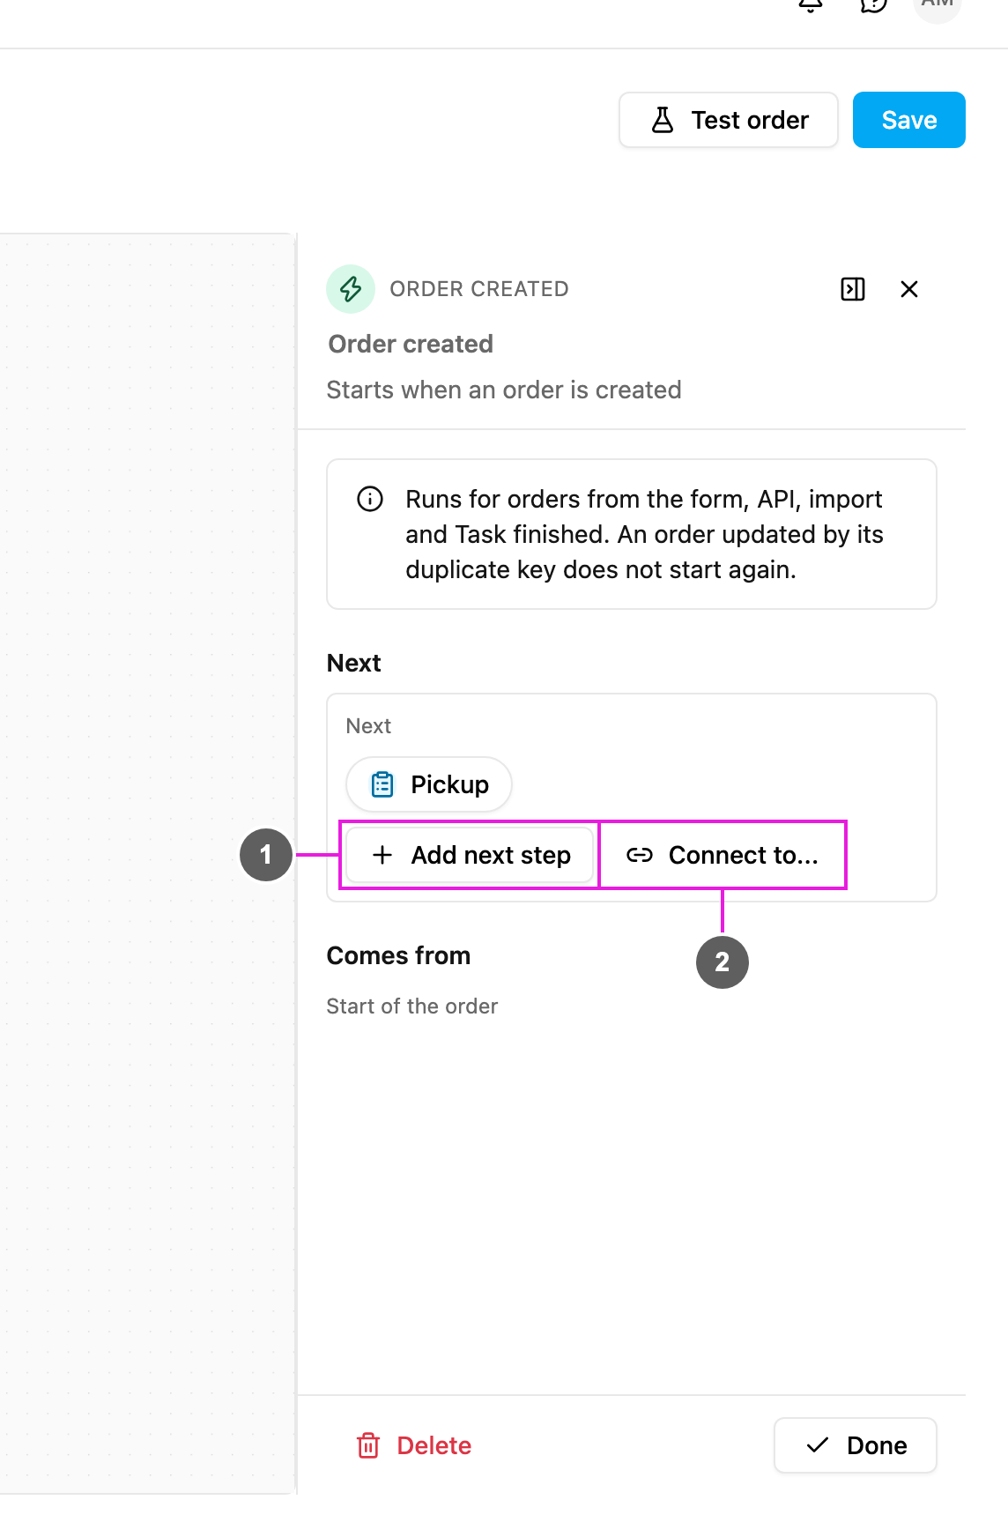Click the link icon on Connect to
1008x1537 pixels.
coord(640,855)
